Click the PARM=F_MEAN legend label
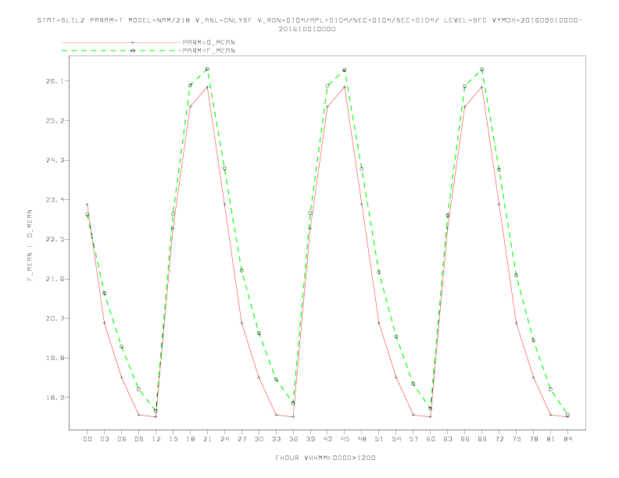The image size is (619, 478). click(209, 51)
